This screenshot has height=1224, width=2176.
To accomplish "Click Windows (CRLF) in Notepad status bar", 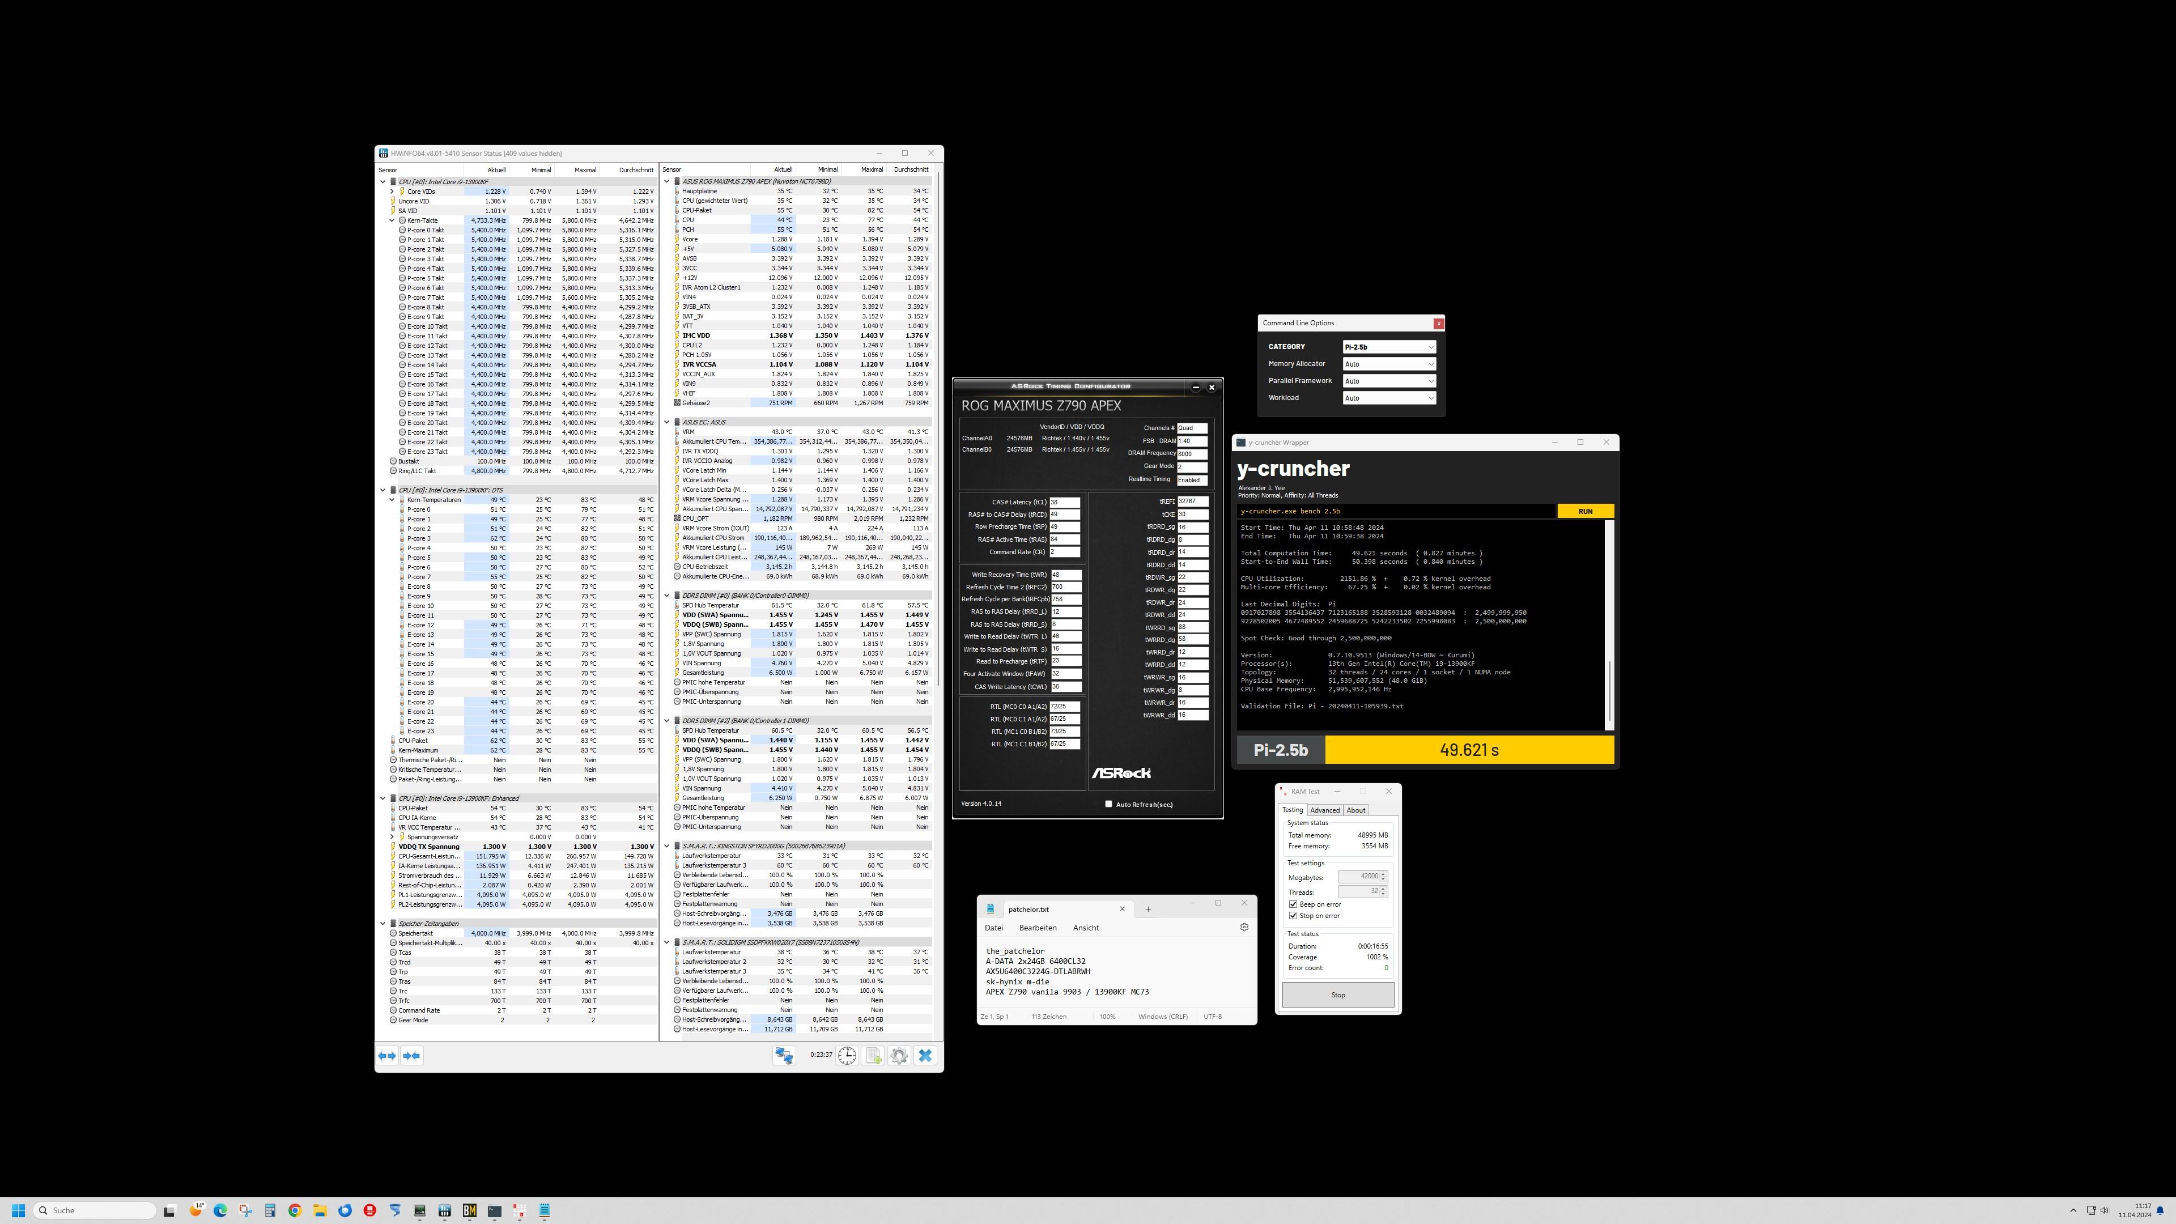I will coord(1162,1017).
